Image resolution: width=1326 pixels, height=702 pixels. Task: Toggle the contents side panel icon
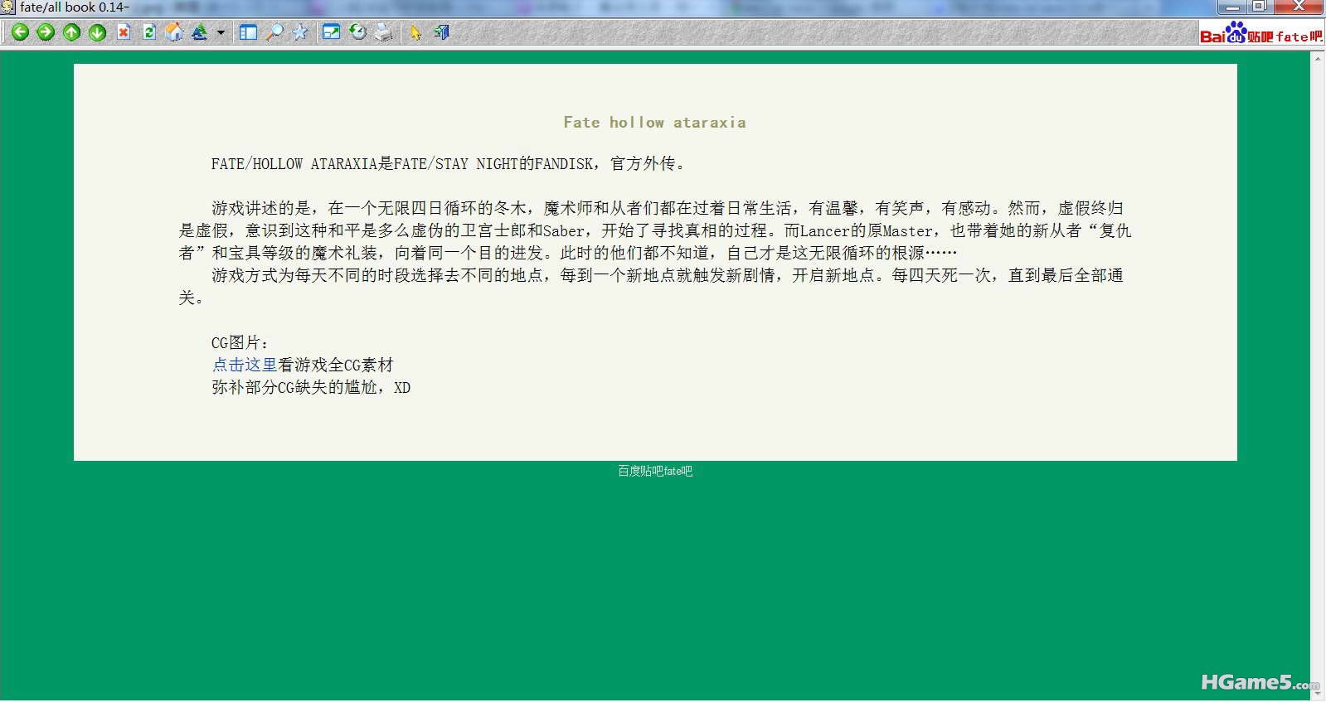pyautogui.click(x=248, y=32)
